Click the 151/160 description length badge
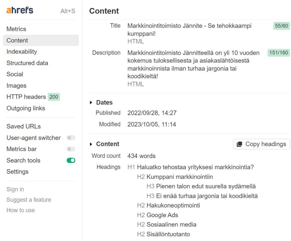 278,53
